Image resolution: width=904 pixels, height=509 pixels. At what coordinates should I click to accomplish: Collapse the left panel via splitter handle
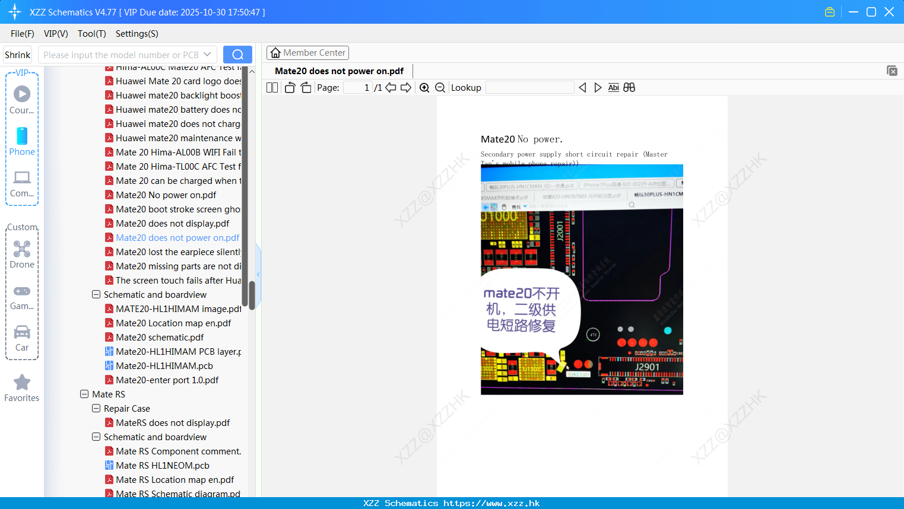pos(258,274)
